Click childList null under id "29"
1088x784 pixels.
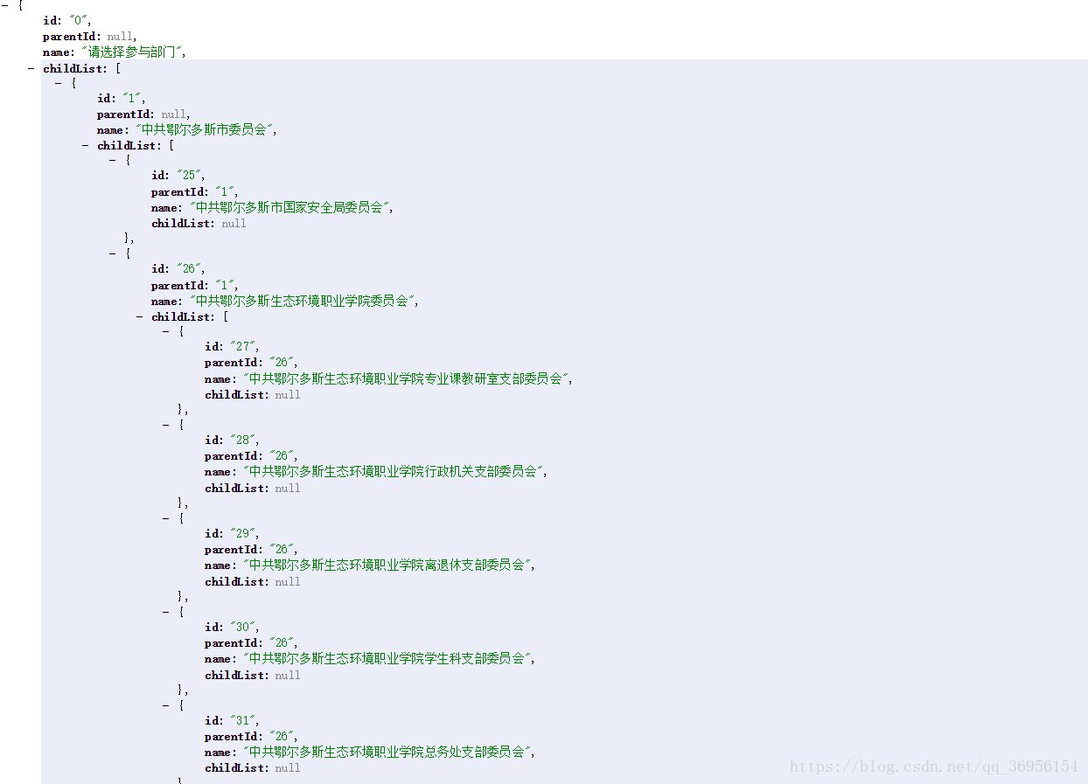[x=288, y=582]
